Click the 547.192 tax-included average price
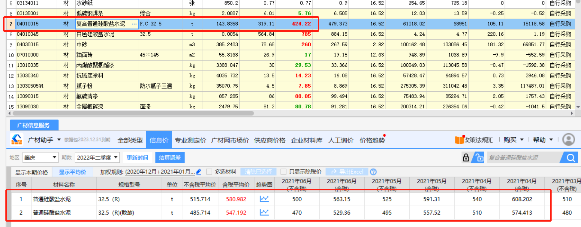581x227 pixels. (236, 213)
